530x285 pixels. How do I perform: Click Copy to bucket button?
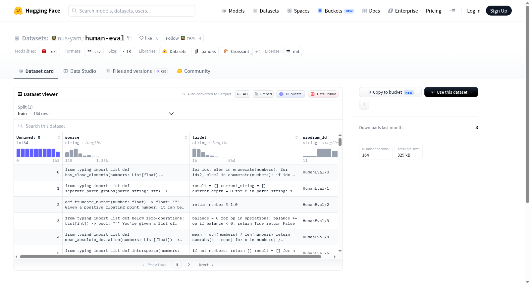click(x=390, y=92)
